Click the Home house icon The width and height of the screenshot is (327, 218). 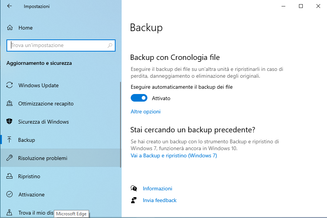coord(10,28)
